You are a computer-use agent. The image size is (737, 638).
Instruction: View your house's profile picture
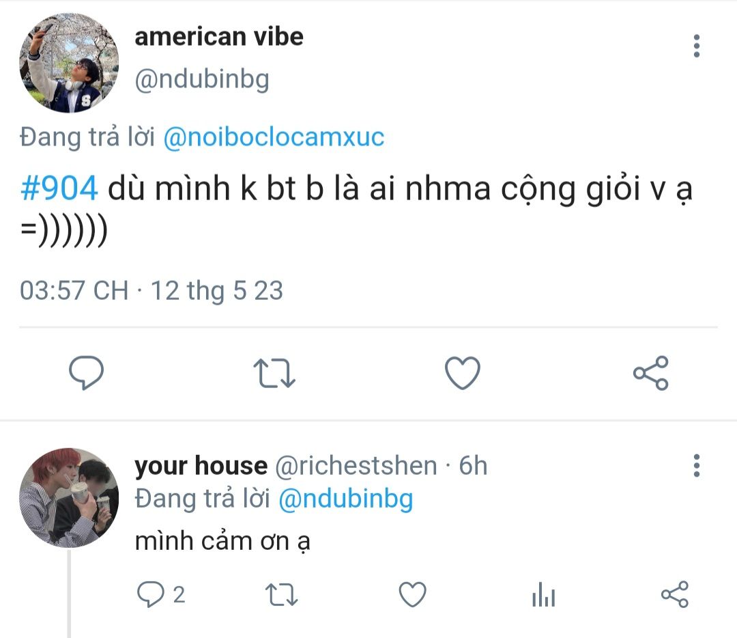tap(69, 498)
